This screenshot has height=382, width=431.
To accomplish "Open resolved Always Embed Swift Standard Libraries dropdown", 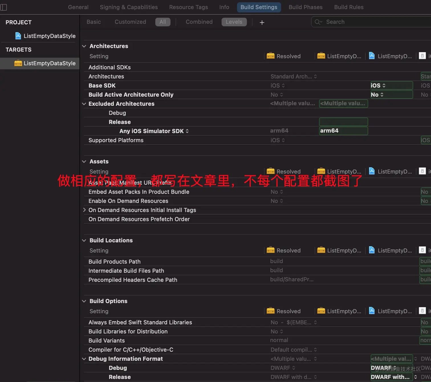I will [294, 322].
